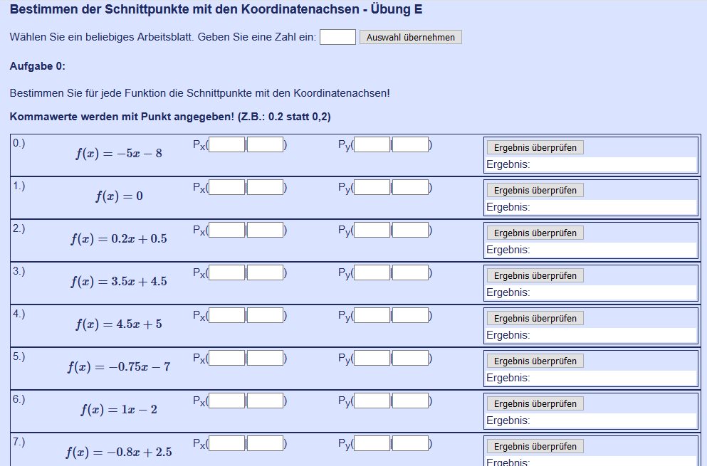Click the first Px input for exercise 2
Viewport: 707px width, 466px height.
227,229
